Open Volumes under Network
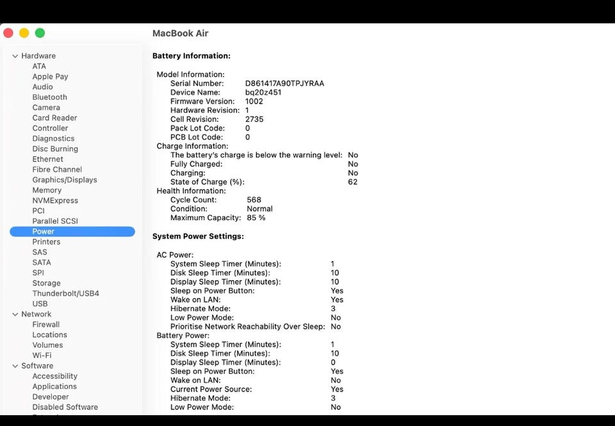615x426 pixels. (47, 345)
